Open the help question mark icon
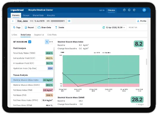 point(124,10)
